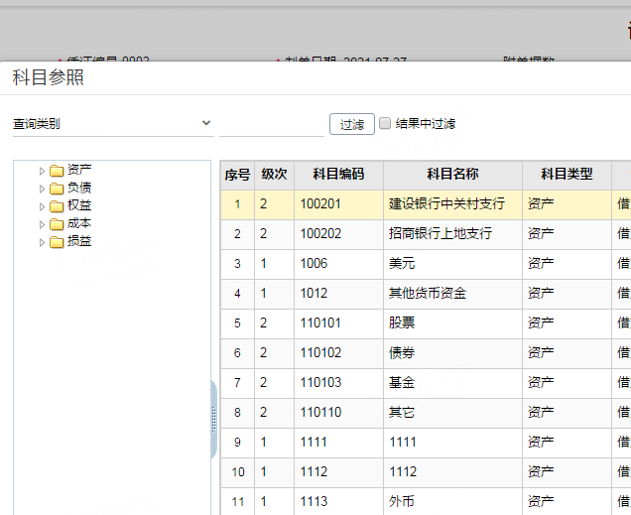
Task: Sort by 科目类型 column header
Action: (x=567, y=175)
